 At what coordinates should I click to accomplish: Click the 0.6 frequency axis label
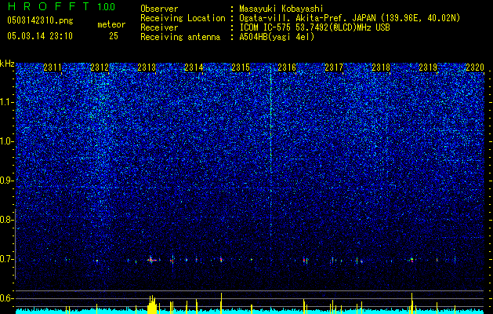coord(7,298)
